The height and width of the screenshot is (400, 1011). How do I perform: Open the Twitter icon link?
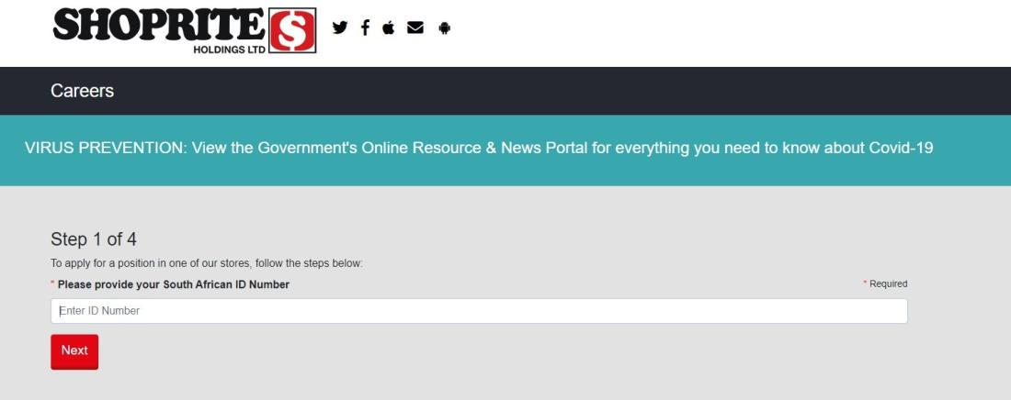pos(340,28)
